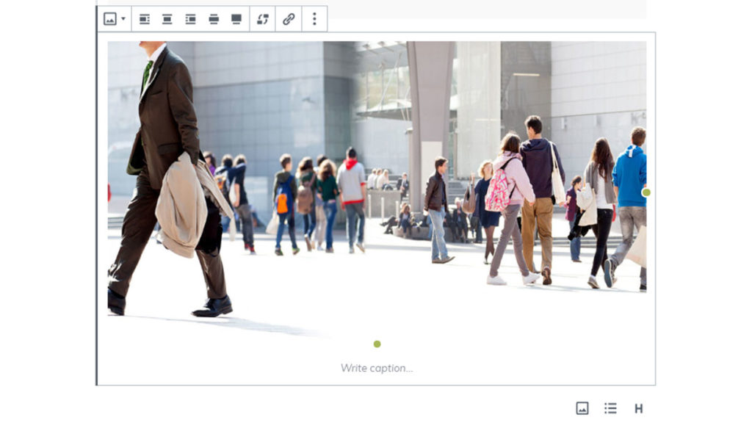Align the image to the right
The height and width of the screenshot is (423, 752).
190,19
